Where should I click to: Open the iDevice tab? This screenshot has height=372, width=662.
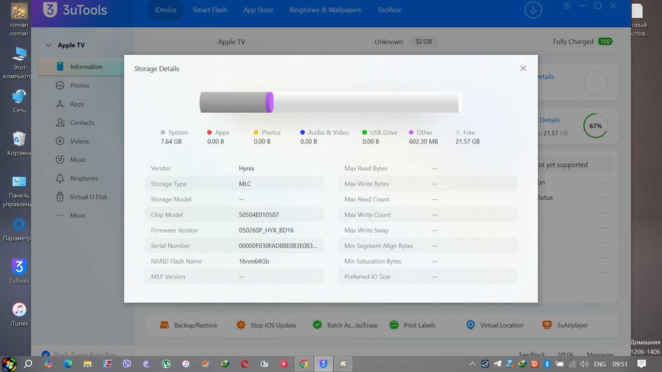click(x=165, y=10)
